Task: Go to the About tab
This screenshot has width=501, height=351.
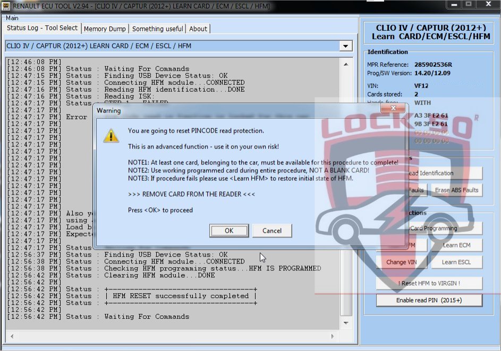Action: coord(198,29)
